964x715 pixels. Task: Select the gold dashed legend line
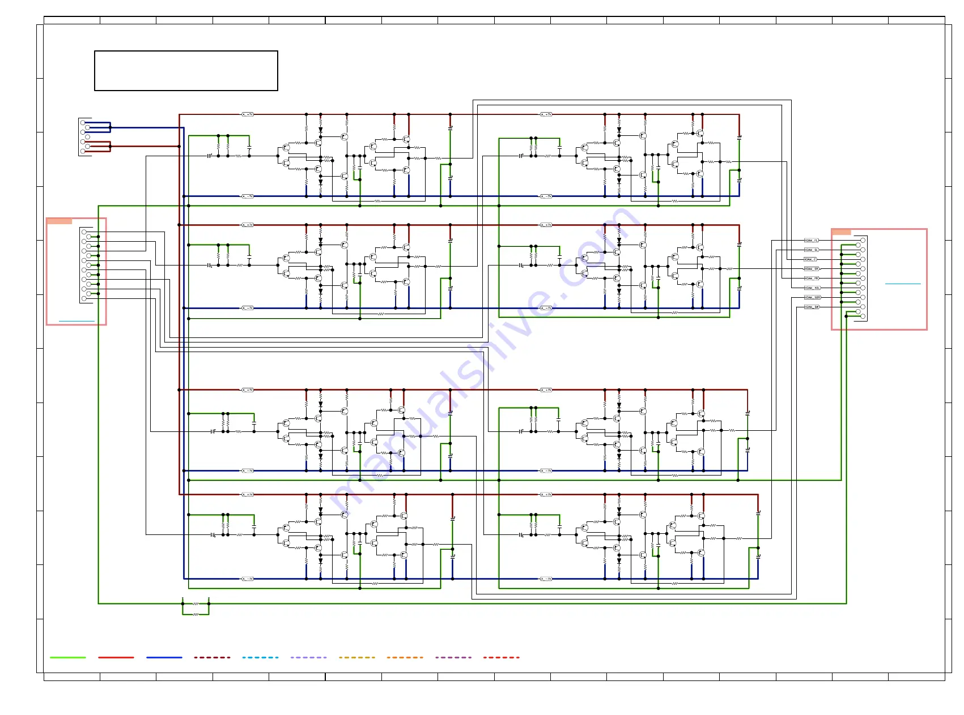point(357,657)
